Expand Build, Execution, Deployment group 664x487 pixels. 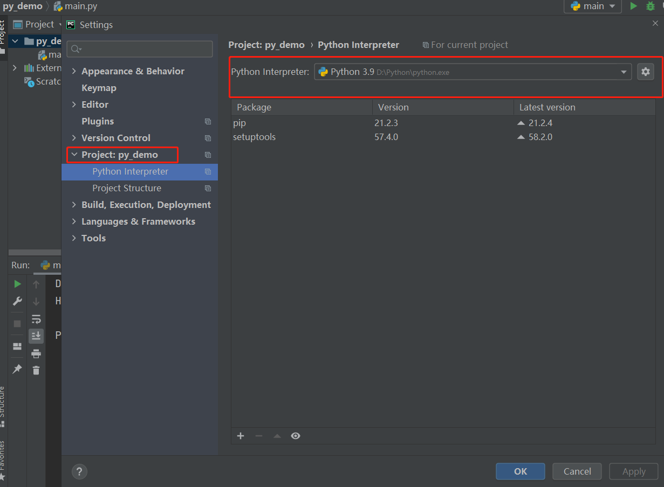tap(74, 205)
